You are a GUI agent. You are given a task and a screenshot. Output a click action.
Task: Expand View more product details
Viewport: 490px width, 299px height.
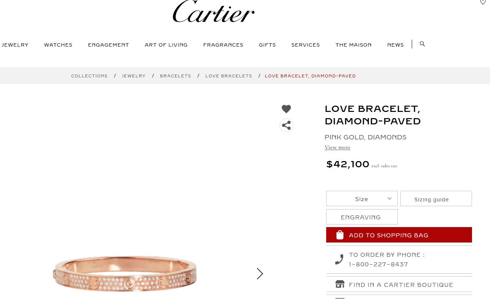338,147
